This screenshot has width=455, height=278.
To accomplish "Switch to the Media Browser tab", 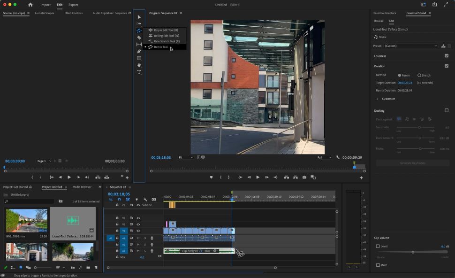I will 82,186.
